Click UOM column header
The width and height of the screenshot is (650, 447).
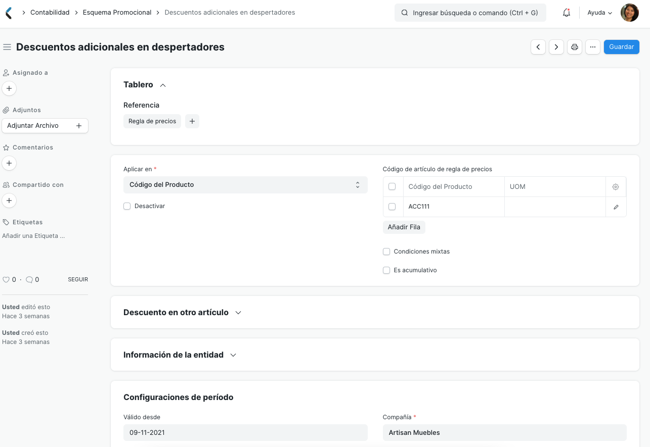coord(555,187)
